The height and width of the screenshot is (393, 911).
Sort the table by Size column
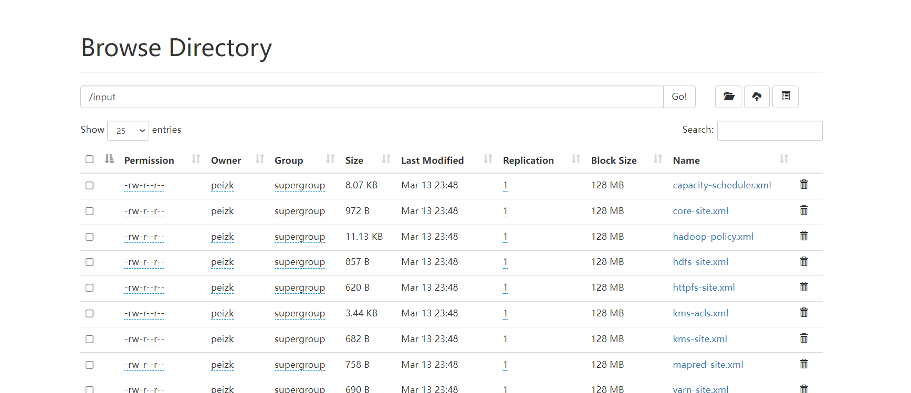pos(354,161)
